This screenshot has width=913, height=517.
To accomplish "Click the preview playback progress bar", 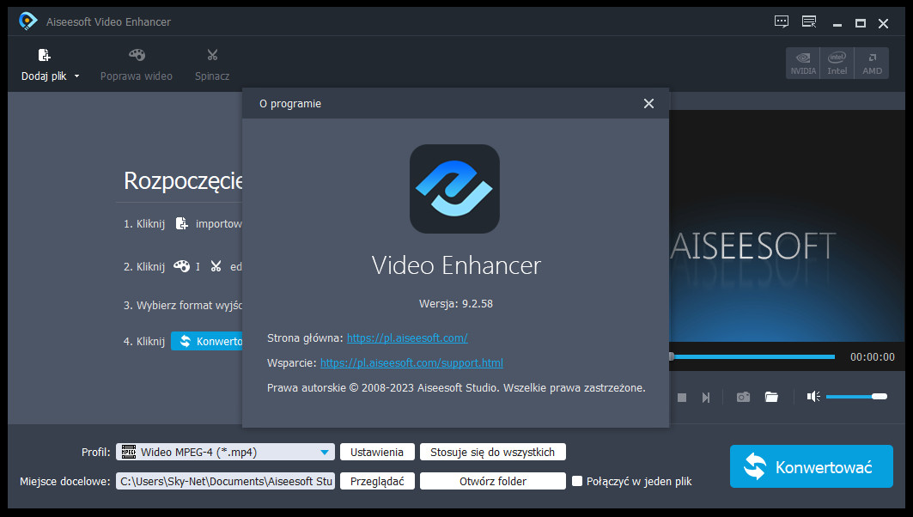I will [x=752, y=356].
